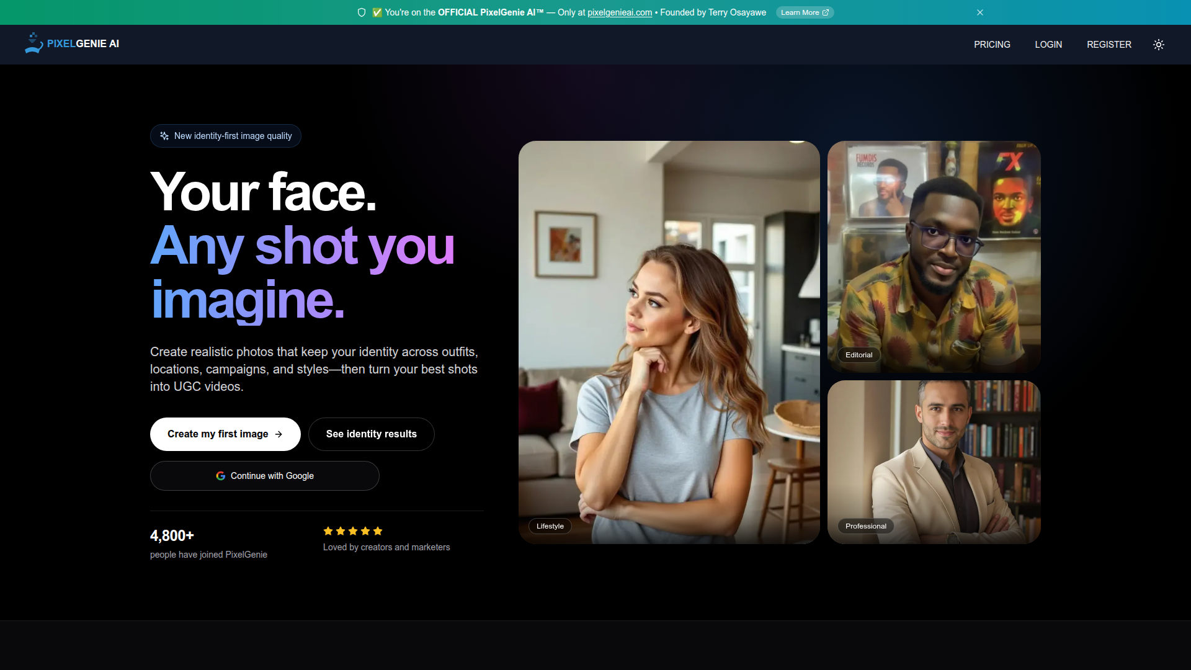
Task: Follow the pixelgenieai.com link
Action: [620, 12]
